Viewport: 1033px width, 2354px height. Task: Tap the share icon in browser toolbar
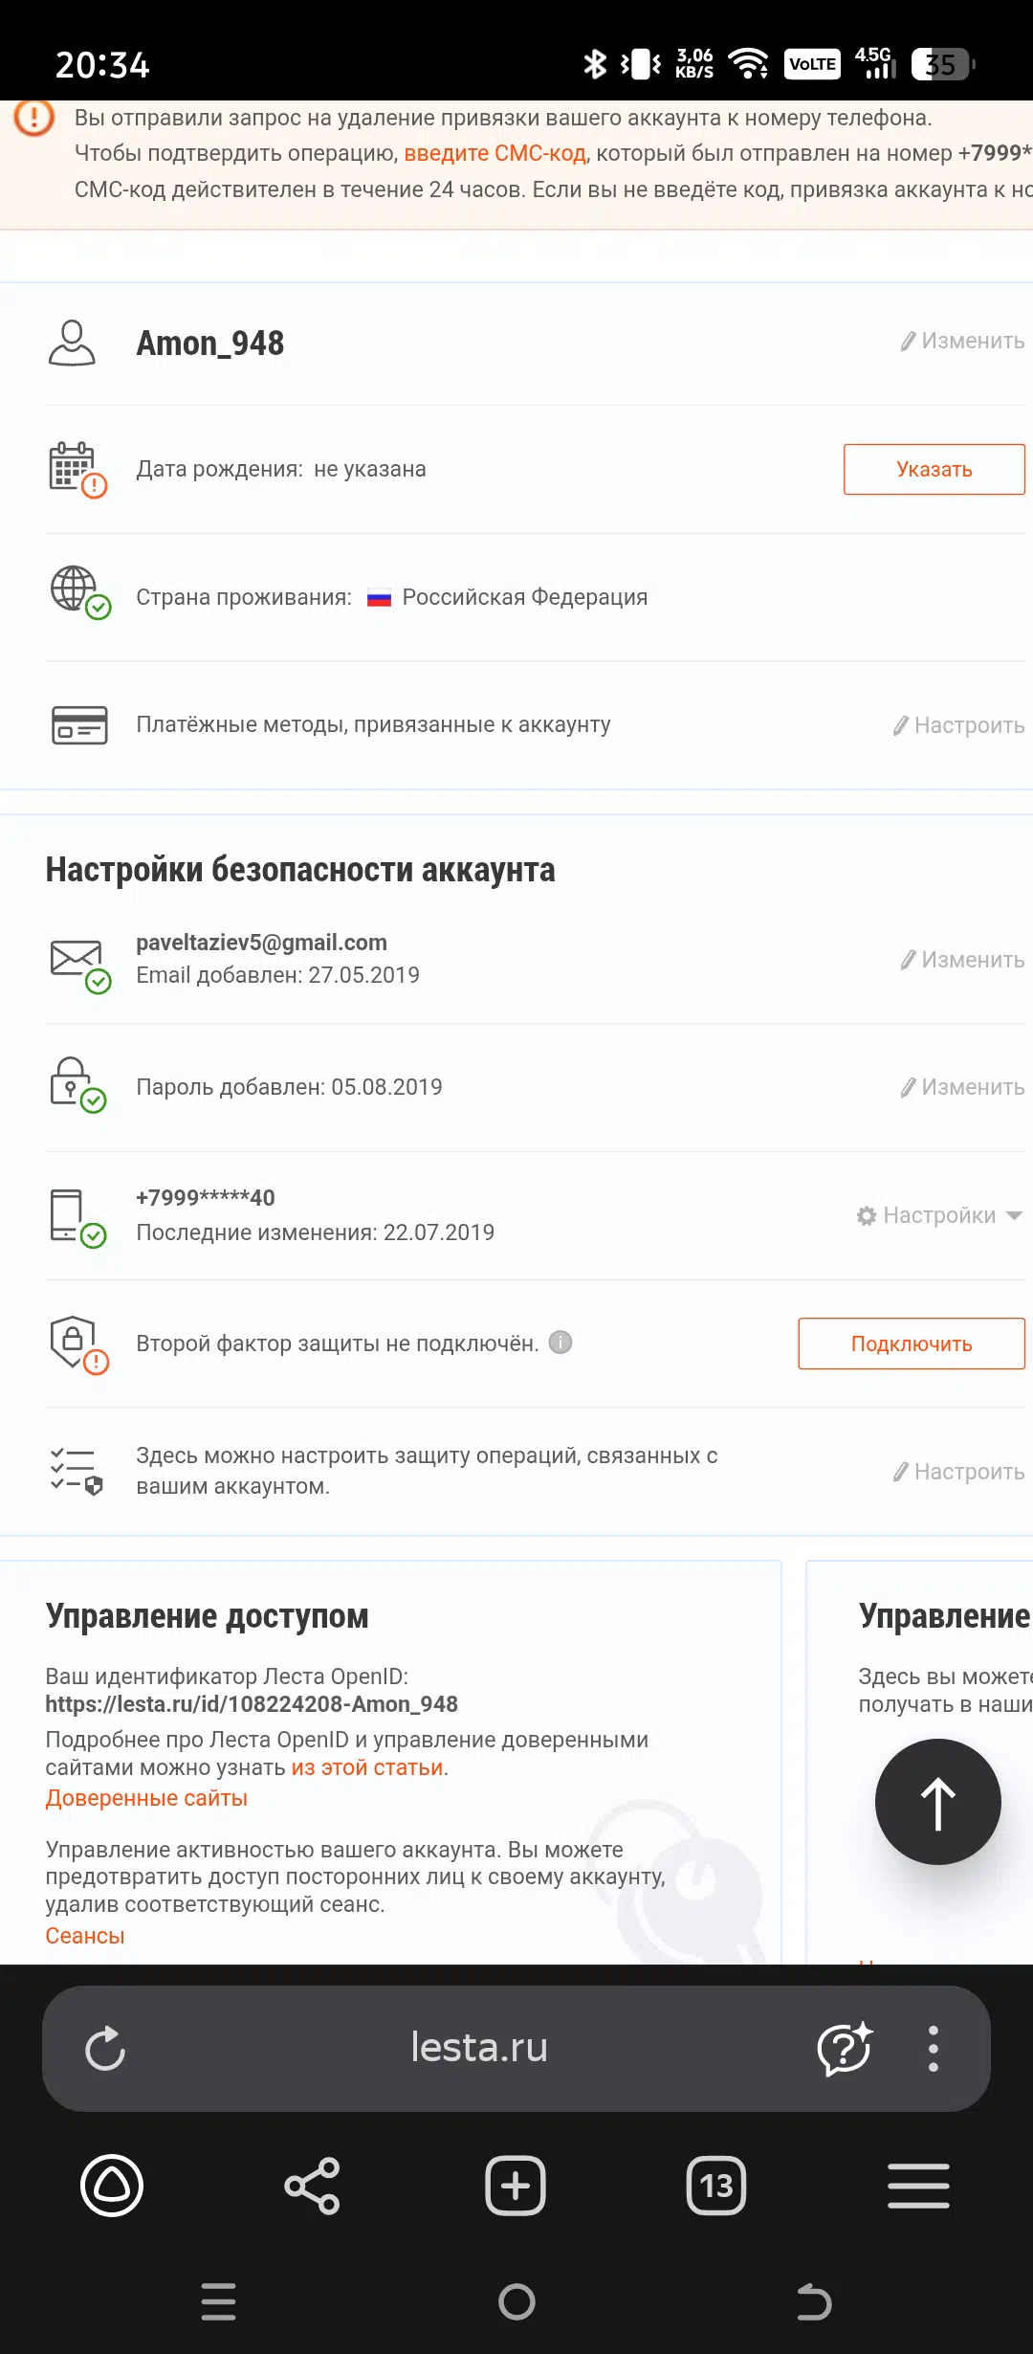point(312,2187)
